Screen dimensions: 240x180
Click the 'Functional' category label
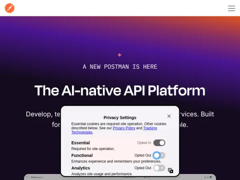click(x=82, y=155)
